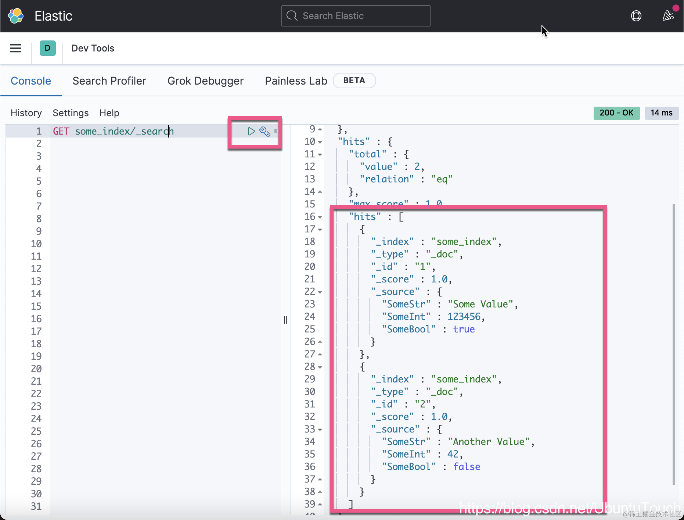Run the request with the play icon
The image size is (684, 520).
pyautogui.click(x=251, y=131)
